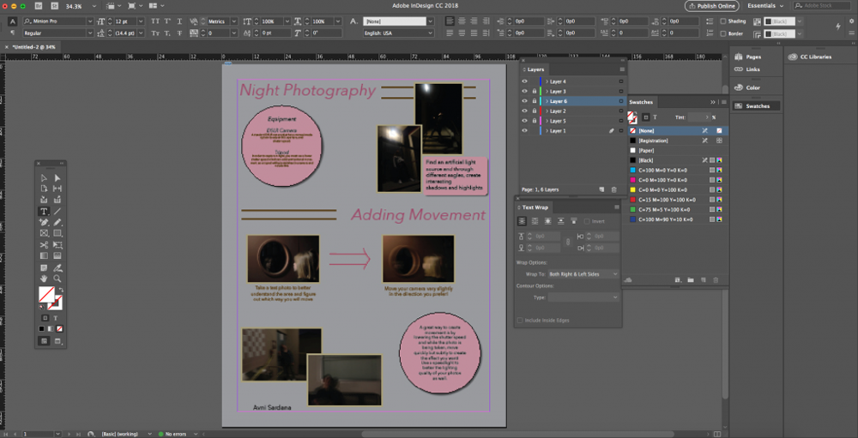
Task: Toggle visibility of Layer 1
Action: point(524,130)
